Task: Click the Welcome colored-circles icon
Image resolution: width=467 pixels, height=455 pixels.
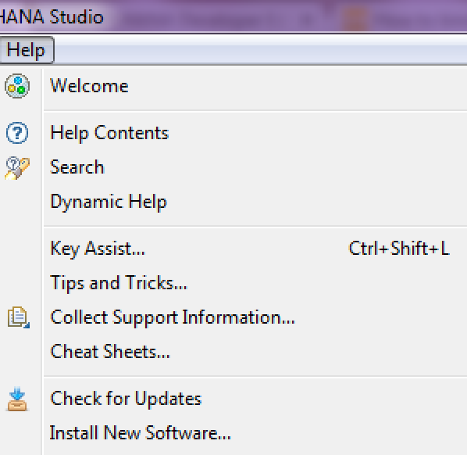Action: [17, 86]
